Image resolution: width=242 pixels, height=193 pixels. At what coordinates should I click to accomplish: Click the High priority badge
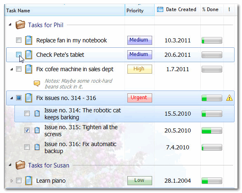click(139, 69)
